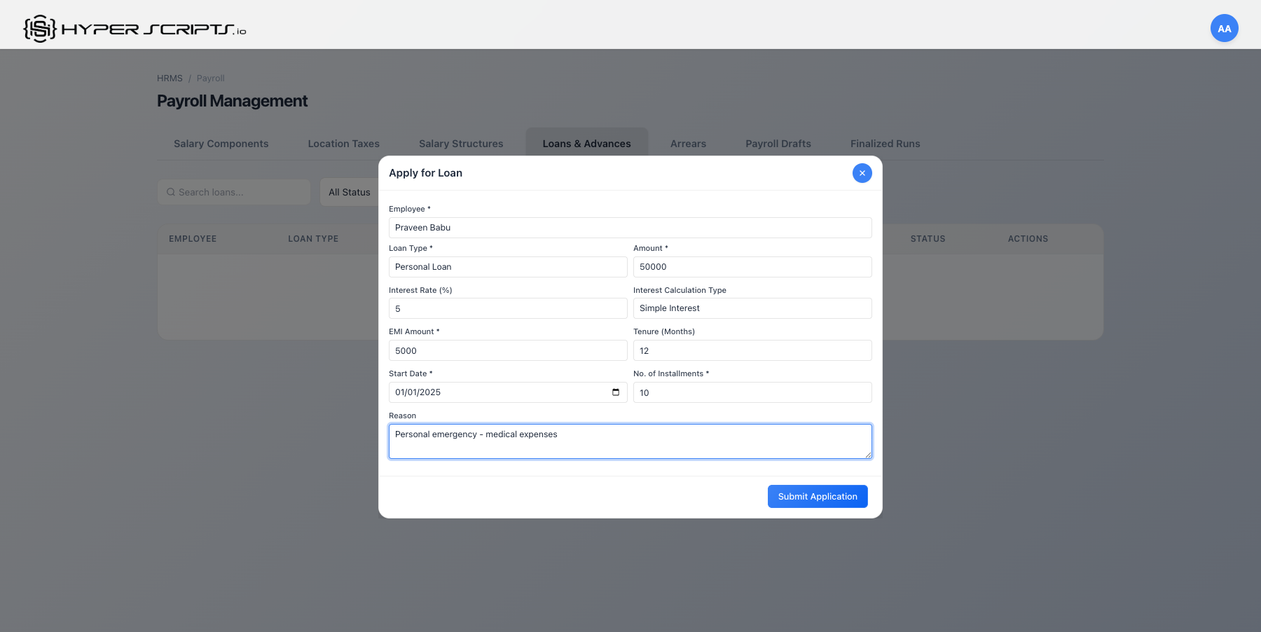This screenshot has height=632, width=1261.
Task: Click the search loans magnifier icon
Action: [x=171, y=192]
